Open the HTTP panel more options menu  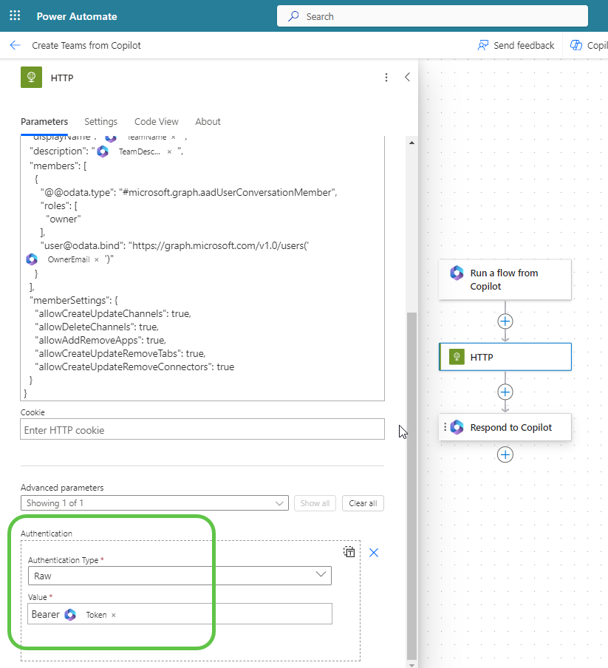(x=386, y=78)
